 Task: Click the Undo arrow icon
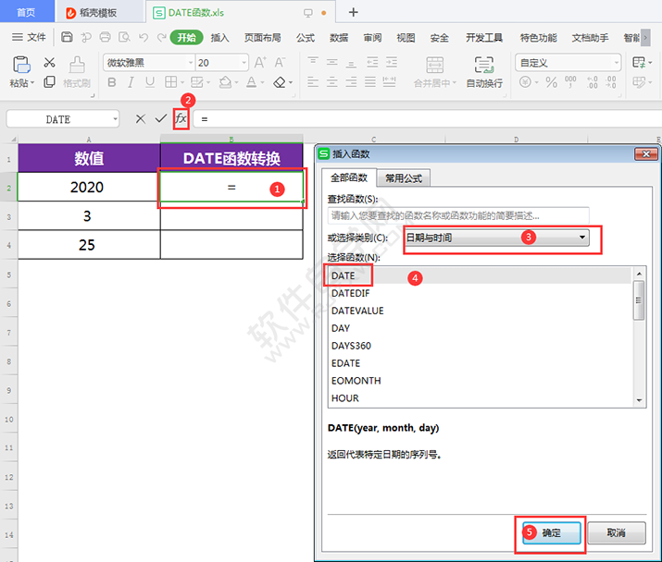(x=144, y=38)
